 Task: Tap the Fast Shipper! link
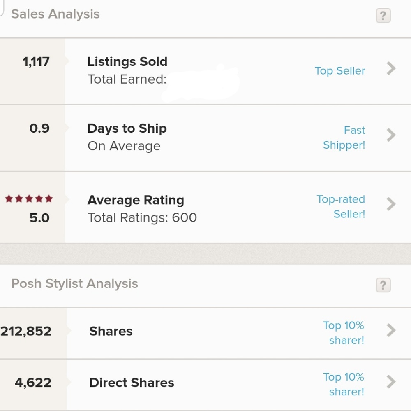pos(344,138)
